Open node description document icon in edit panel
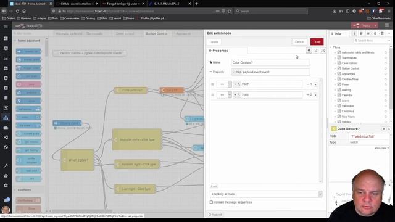 (x=316, y=51)
